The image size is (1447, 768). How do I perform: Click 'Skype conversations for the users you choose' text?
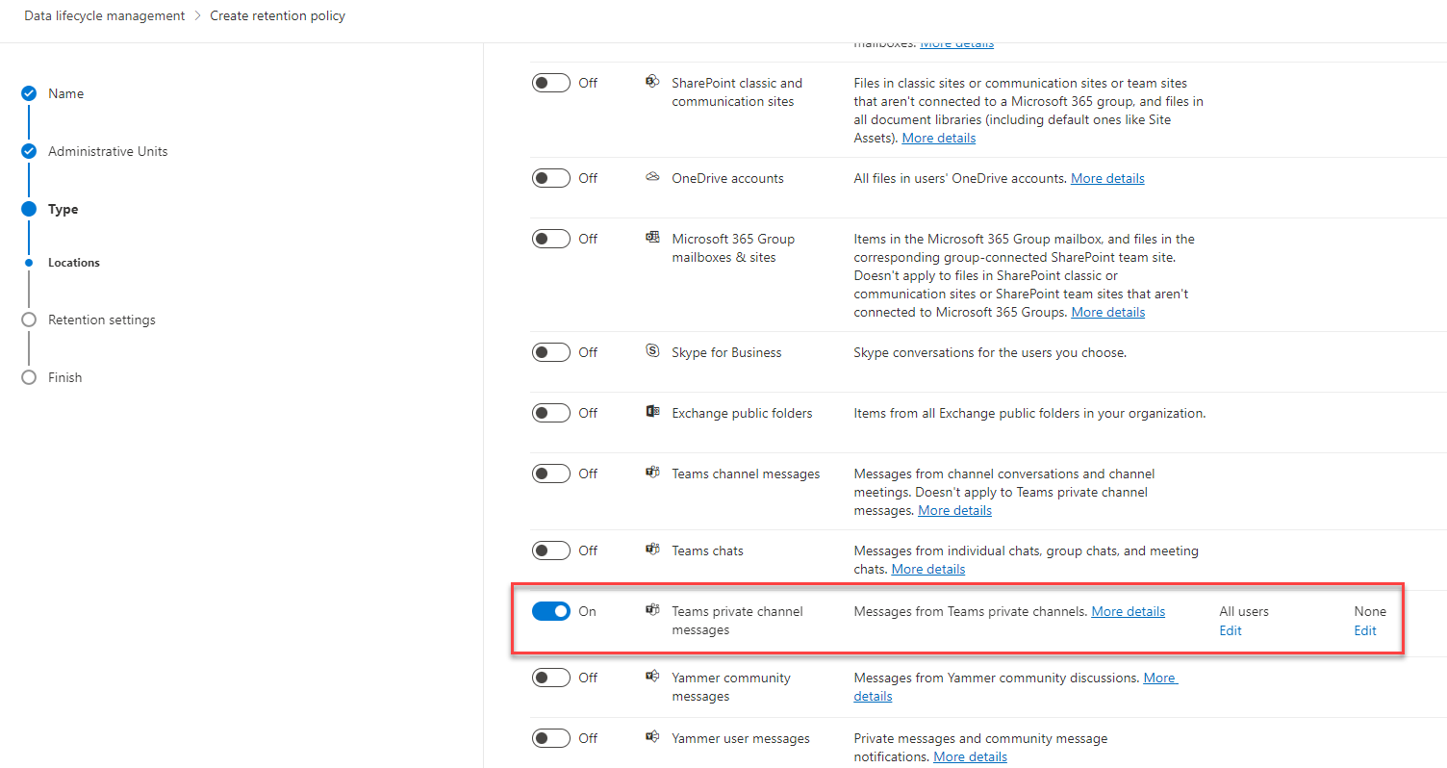tap(990, 352)
